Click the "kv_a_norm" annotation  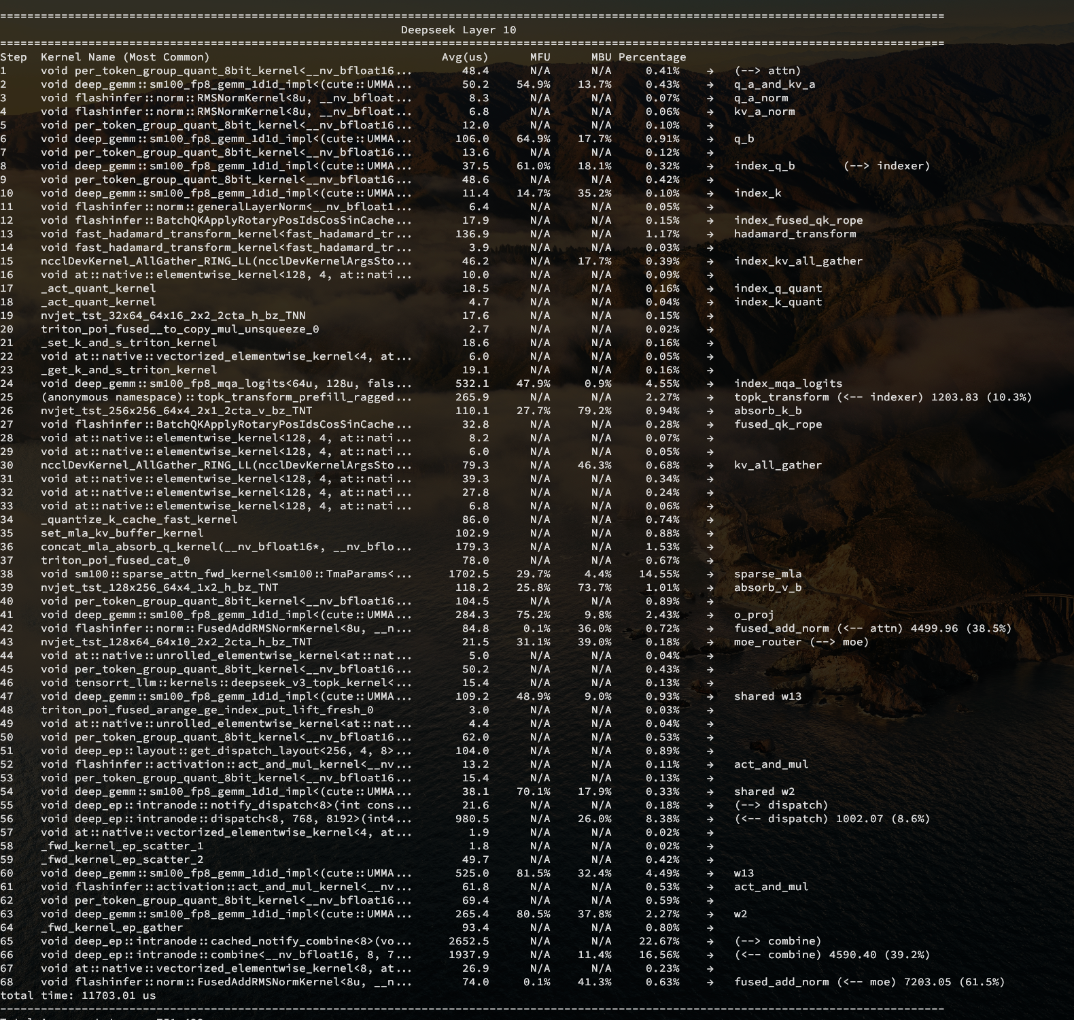point(764,112)
